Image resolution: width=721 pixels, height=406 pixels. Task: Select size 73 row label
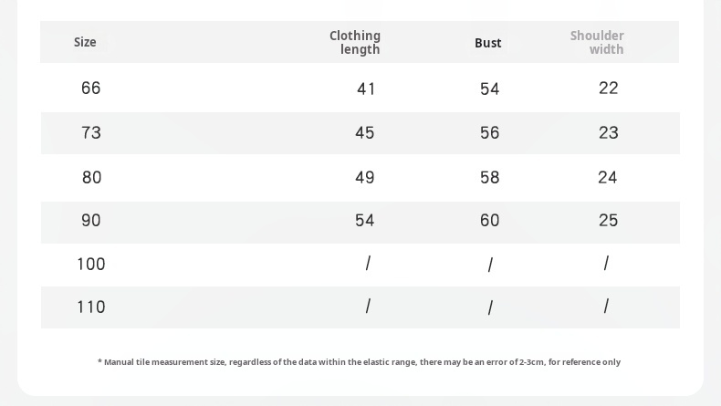[x=91, y=133]
